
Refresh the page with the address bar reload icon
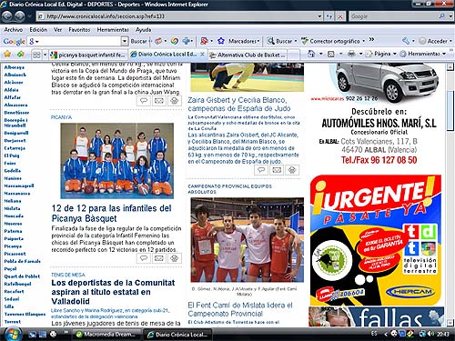[x=329, y=16]
